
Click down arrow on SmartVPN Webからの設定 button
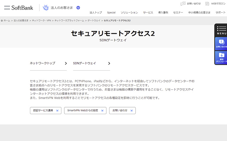point(102,111)
